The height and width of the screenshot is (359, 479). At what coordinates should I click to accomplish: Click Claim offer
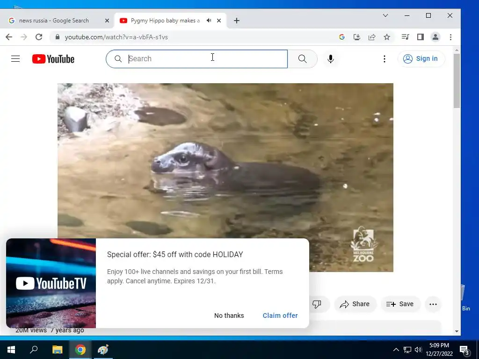(280, 316)
